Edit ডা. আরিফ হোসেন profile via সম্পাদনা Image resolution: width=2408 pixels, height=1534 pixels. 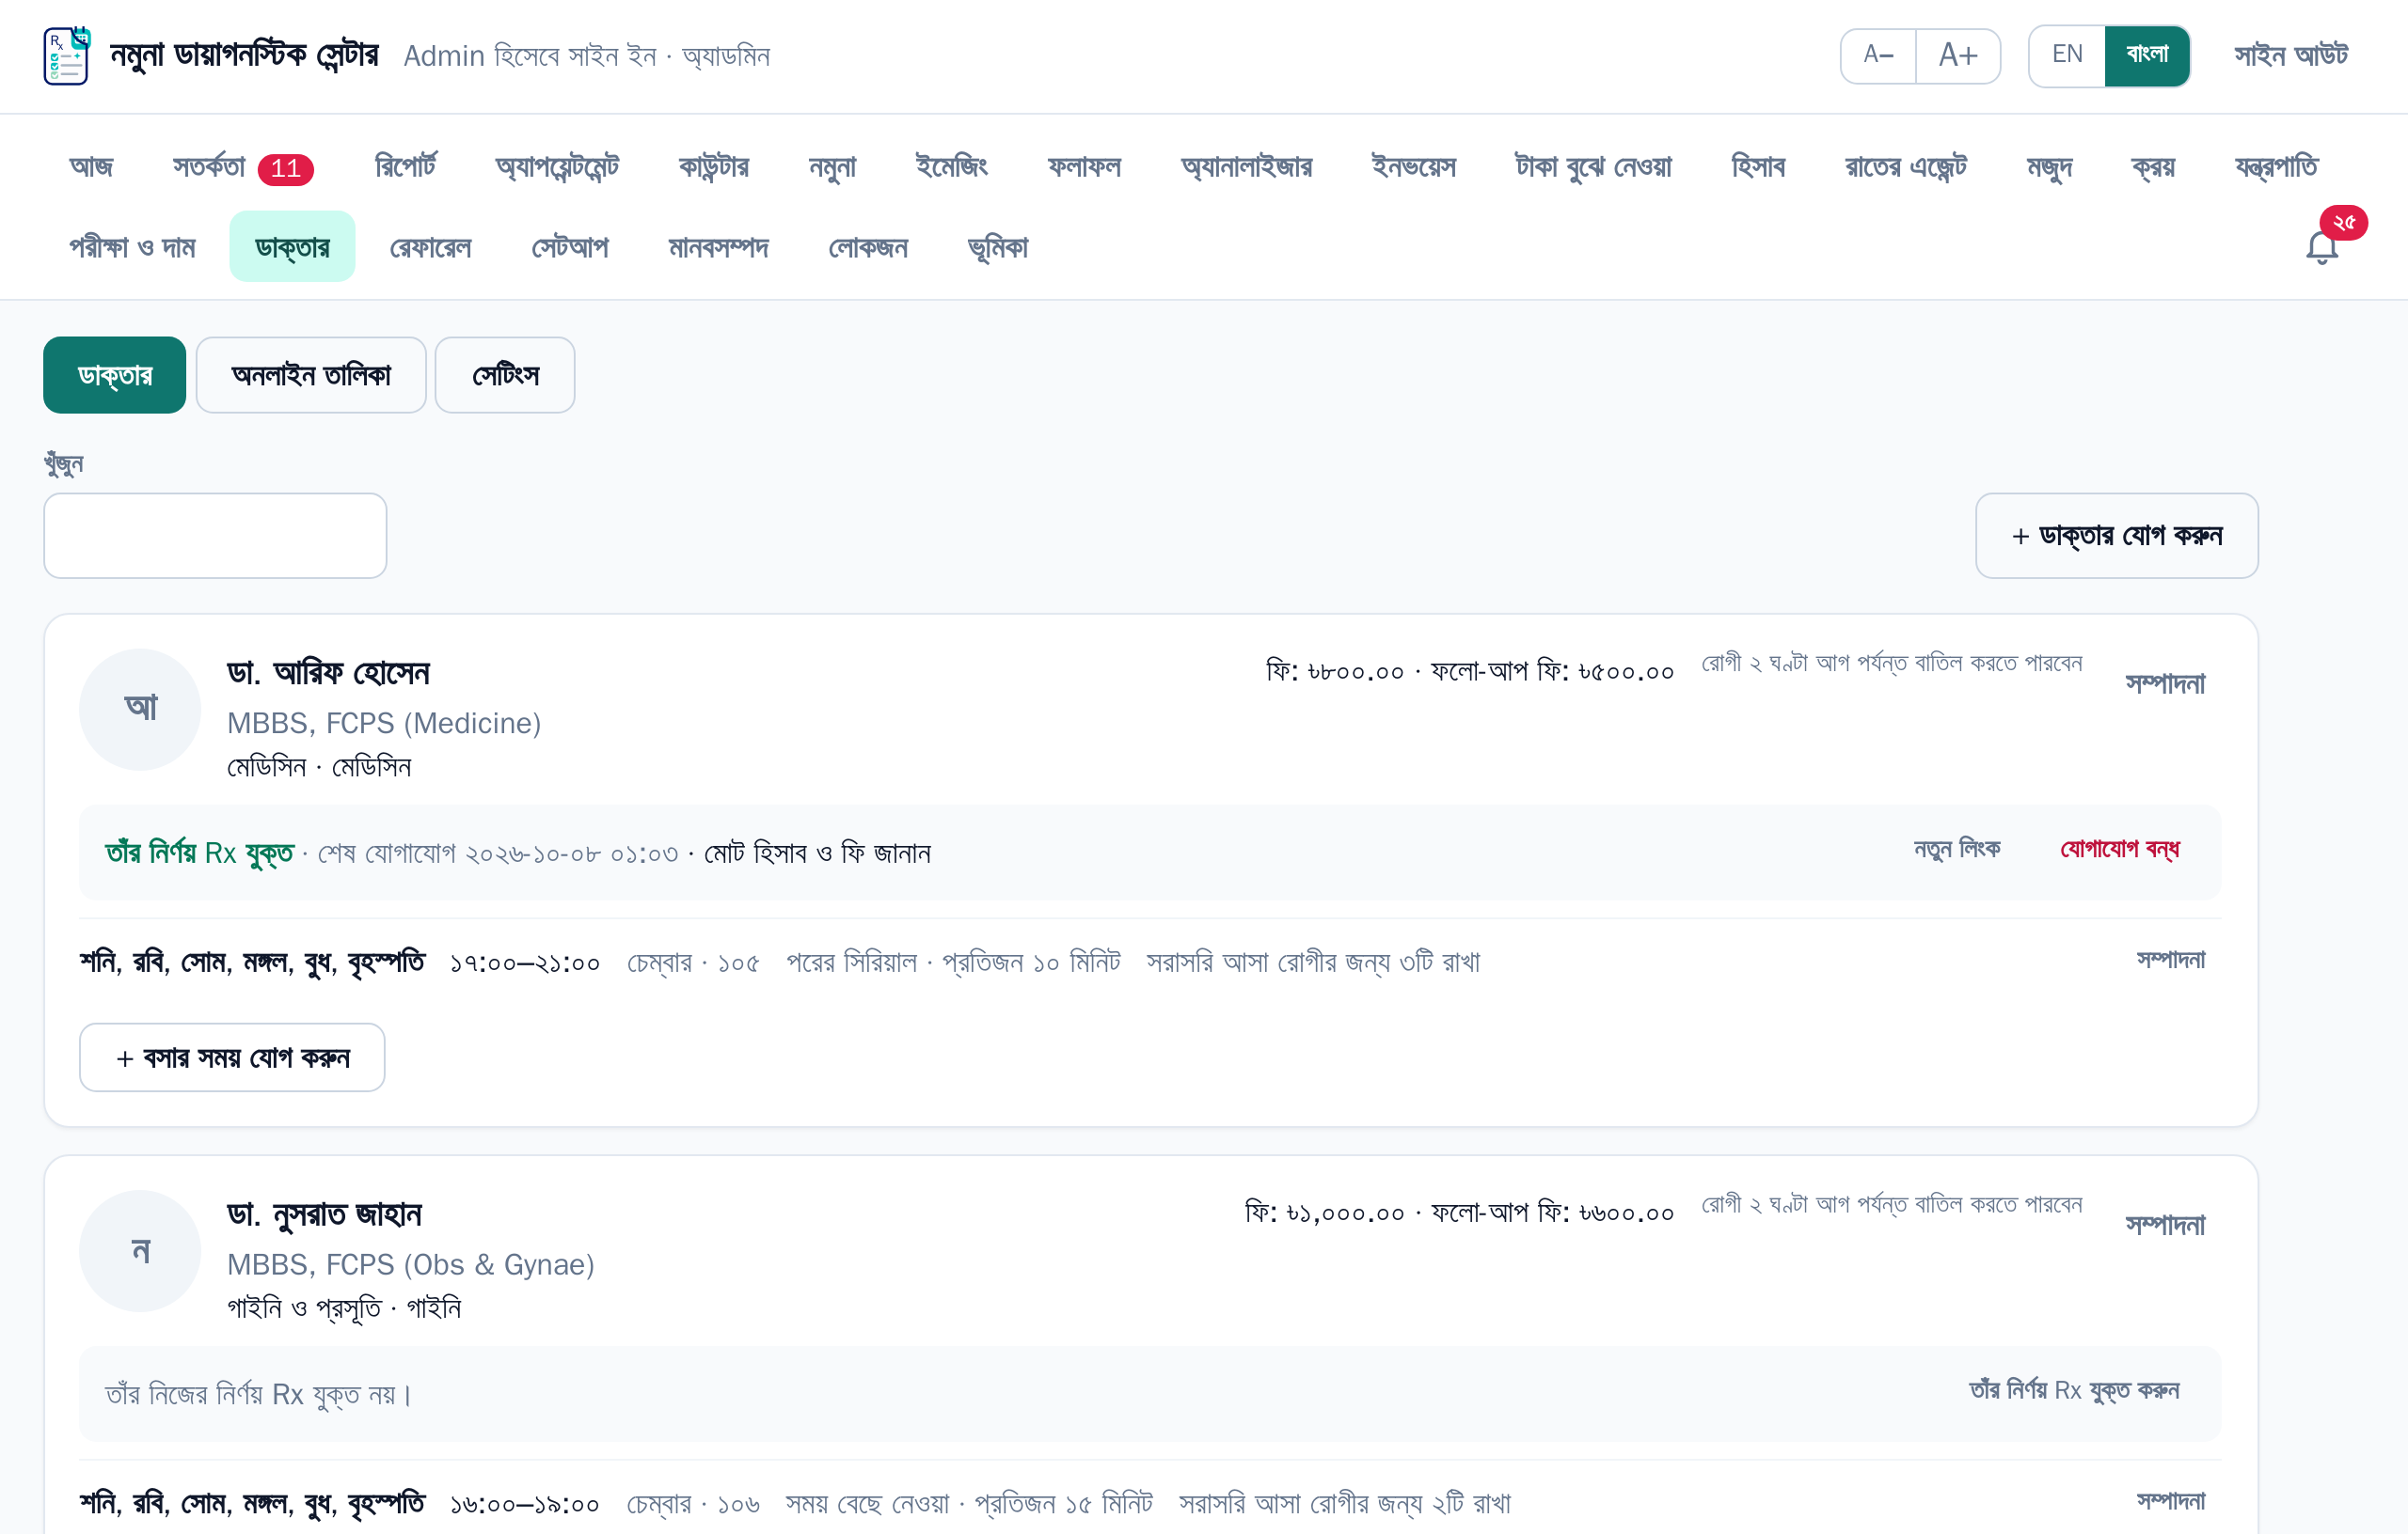[x=2164, y=683]
